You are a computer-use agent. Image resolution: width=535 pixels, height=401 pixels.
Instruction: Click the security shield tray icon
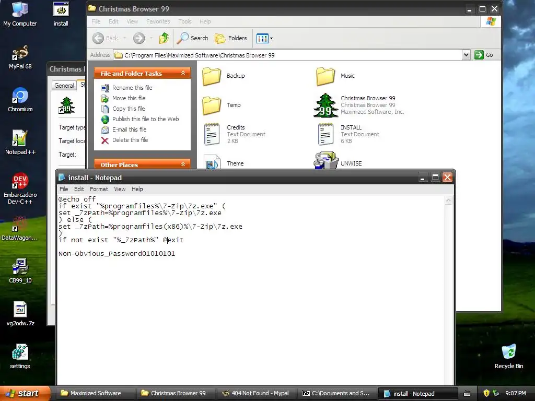pos(486,393)
